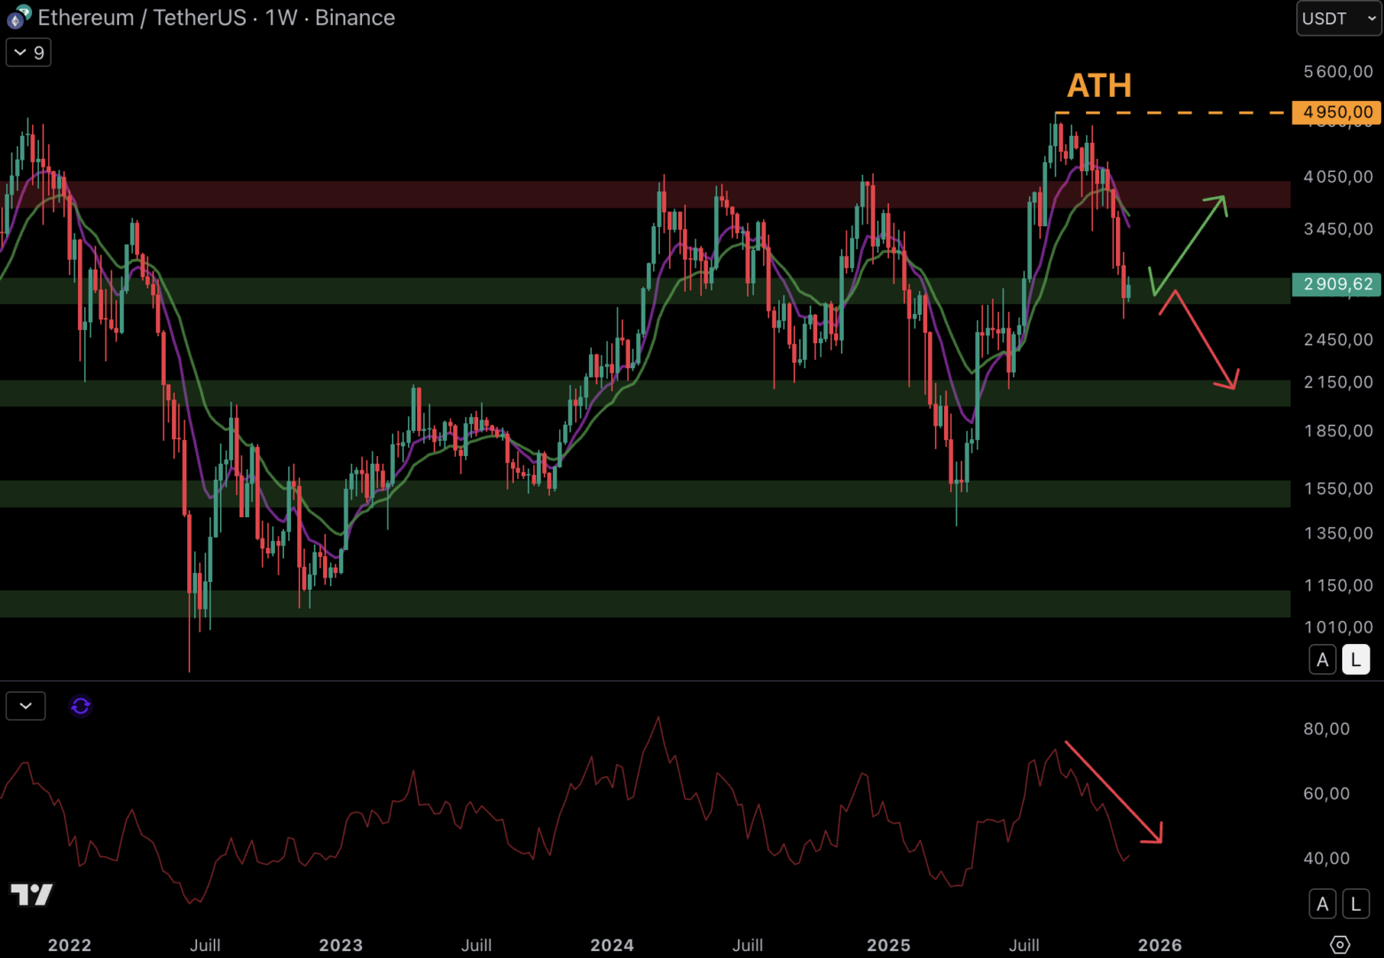Click the orange ATH text label

(x=1098, y=86)
